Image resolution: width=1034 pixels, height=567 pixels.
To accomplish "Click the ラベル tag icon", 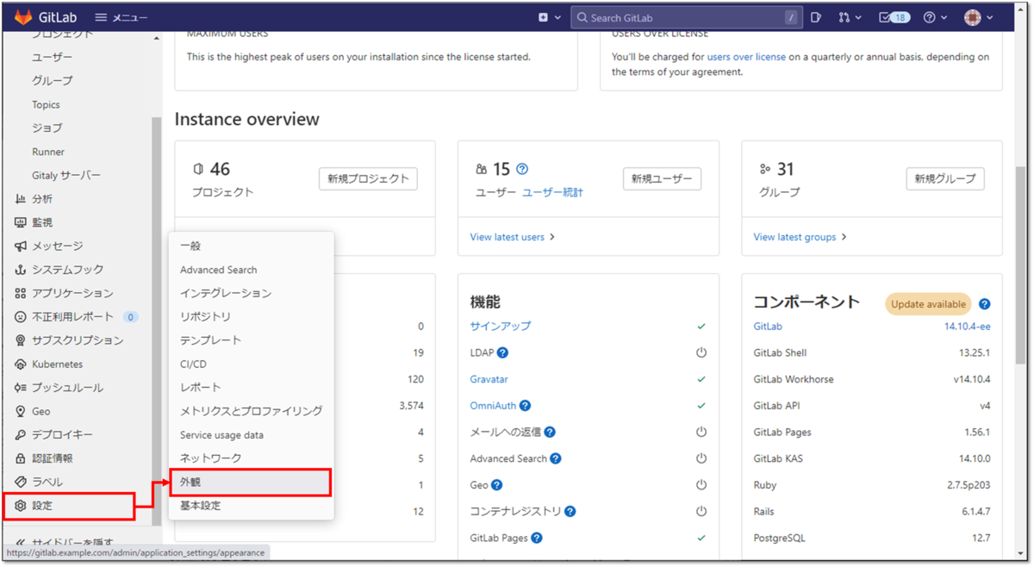I will point(21,483).
